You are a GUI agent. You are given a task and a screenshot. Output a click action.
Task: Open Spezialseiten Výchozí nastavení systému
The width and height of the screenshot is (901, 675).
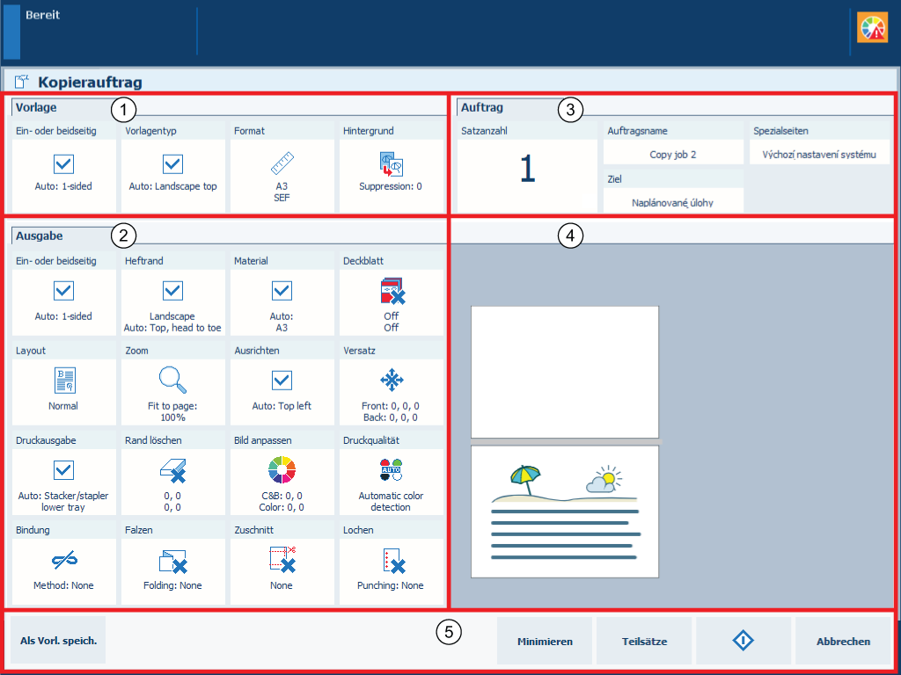819,154
